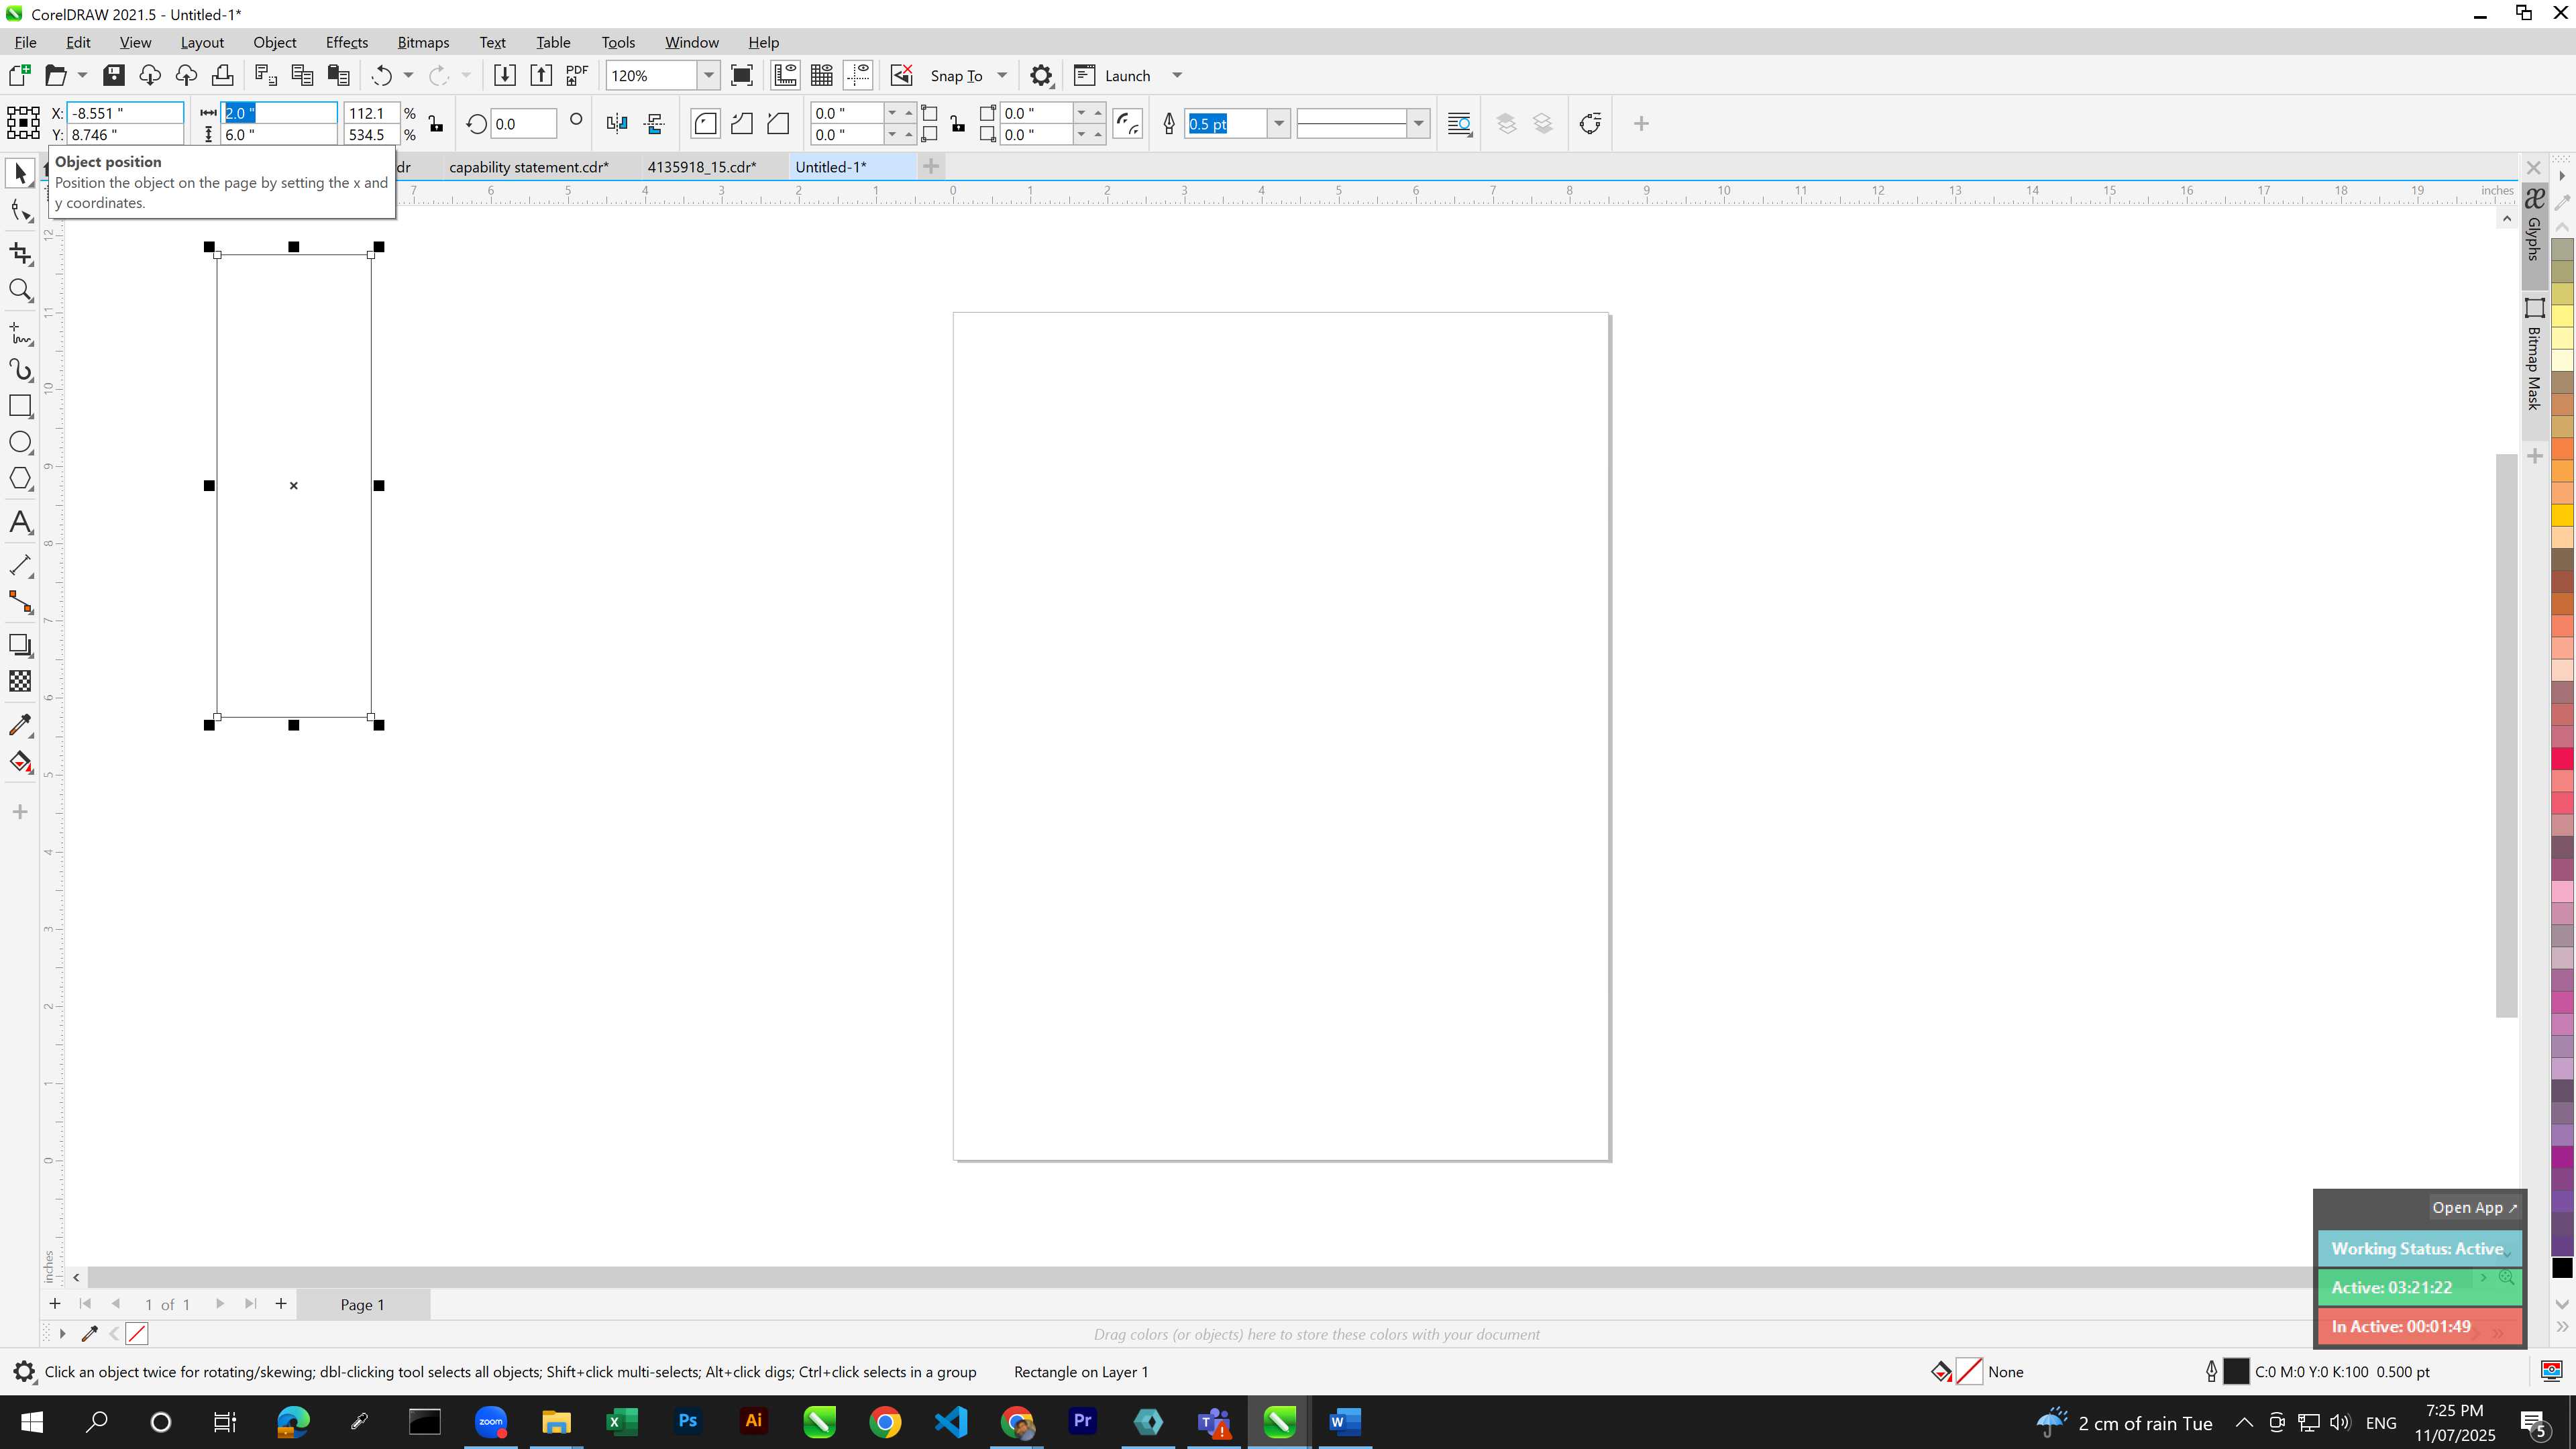The image size is (2576, 1449).
Task: Select the Parallel Dimension tool
Action: [20, 565]
